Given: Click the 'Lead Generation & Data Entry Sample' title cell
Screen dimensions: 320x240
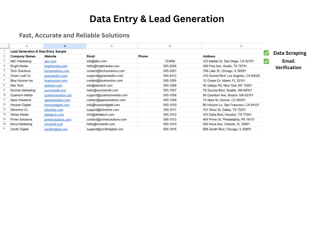Looking at the screenshot, I should click(x=38, y=52).
